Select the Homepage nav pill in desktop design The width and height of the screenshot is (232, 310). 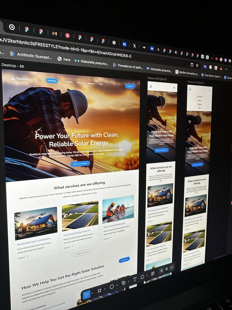click(52, 81)
